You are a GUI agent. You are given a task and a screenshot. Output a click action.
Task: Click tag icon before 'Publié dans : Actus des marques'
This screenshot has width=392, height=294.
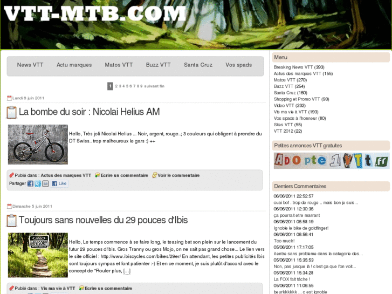[11, 175]
